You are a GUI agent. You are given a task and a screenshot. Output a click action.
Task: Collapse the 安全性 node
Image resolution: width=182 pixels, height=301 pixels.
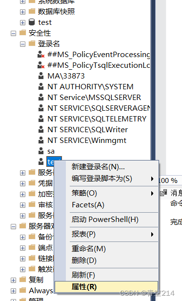point(13,34)
